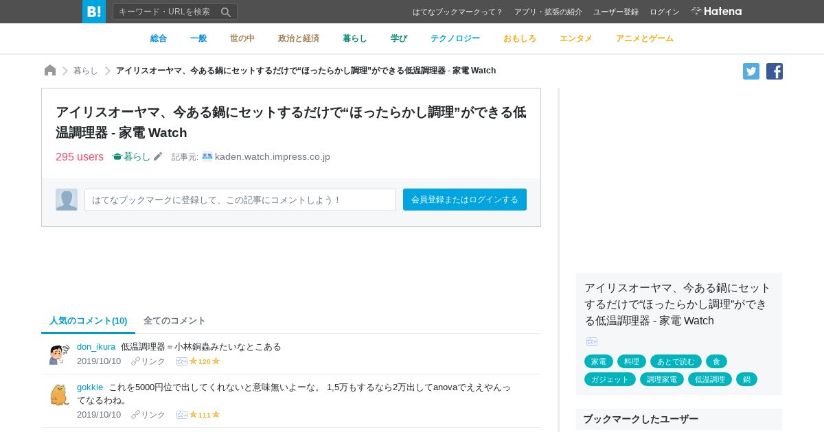Select the アニメとゲーム category
This screenshot has width=824, height=432.
point(645,38)
